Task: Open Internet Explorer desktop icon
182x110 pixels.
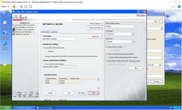Action: coord(5,46)
